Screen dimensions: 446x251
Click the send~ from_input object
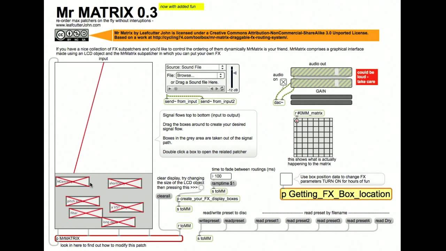coord(181,101)
